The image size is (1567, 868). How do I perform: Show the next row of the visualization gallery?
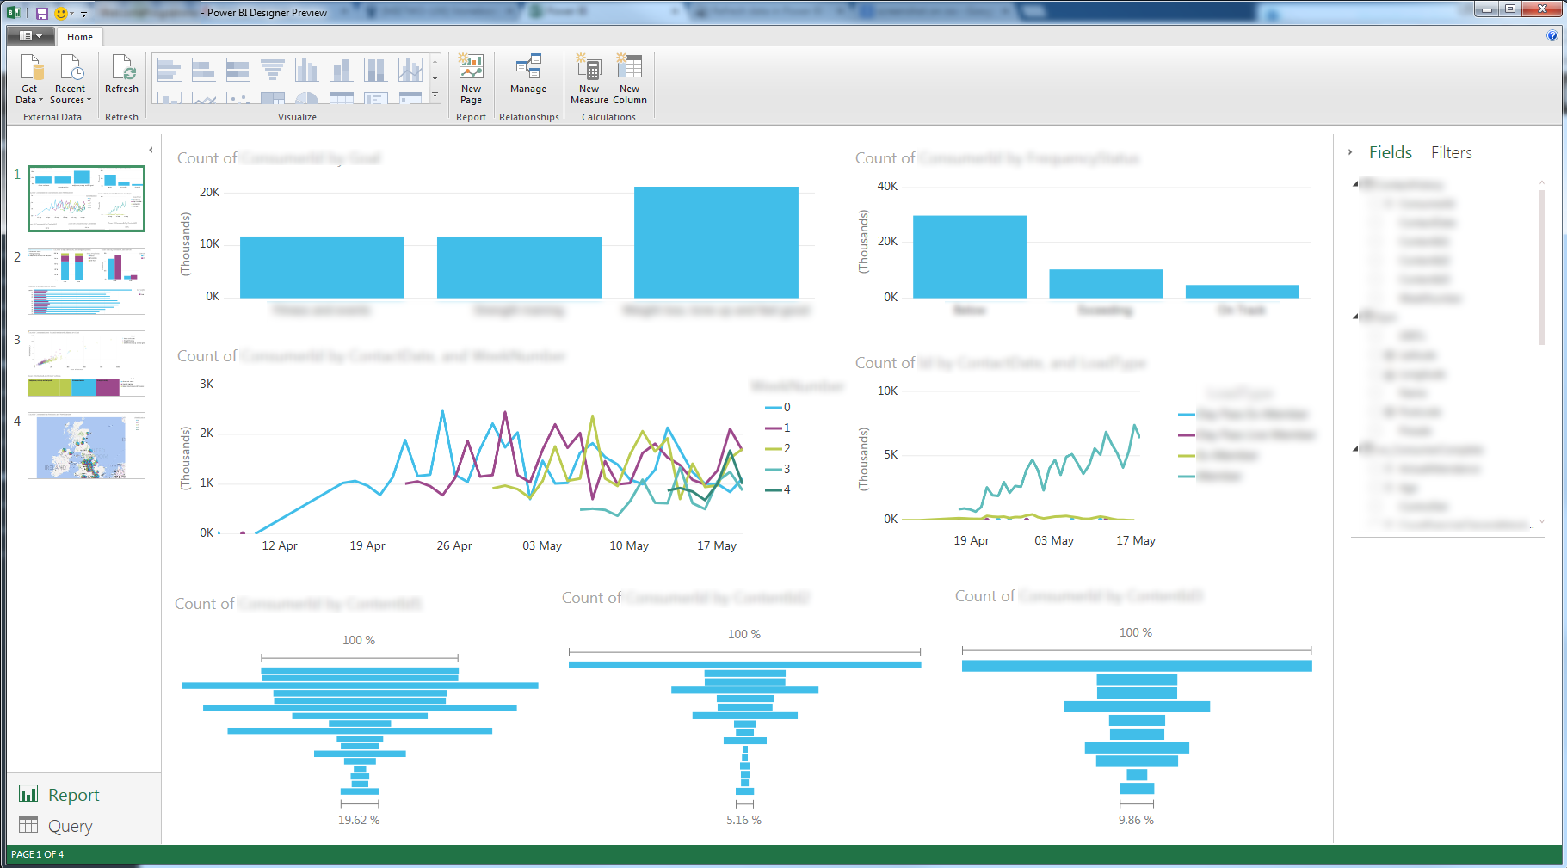pyautogui.click(x=435, y=78)
